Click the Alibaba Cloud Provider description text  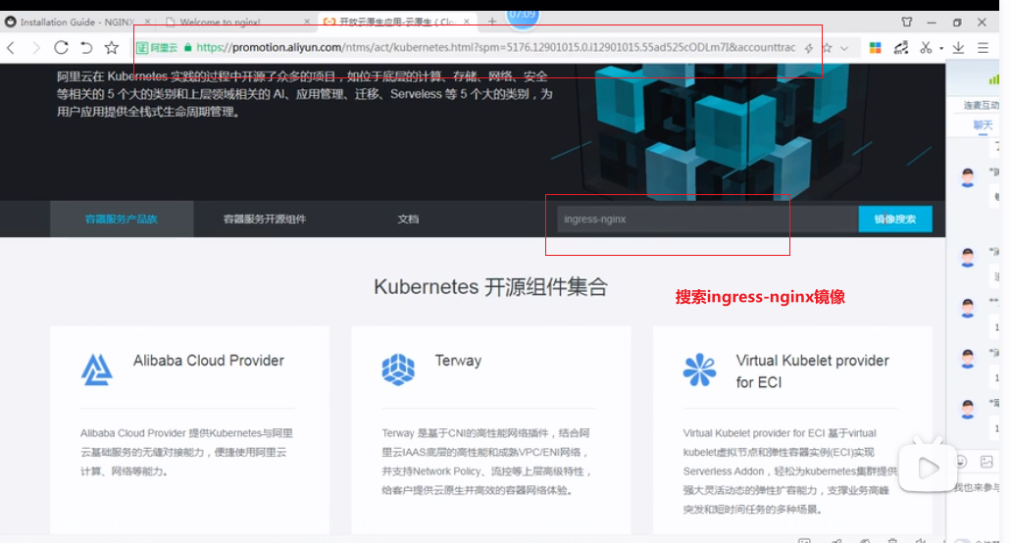186,452
